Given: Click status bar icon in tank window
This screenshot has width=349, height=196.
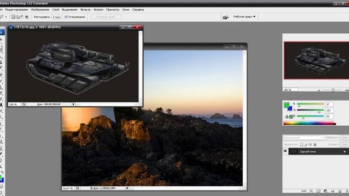Looking at the screenshot, I should (23, 104).
